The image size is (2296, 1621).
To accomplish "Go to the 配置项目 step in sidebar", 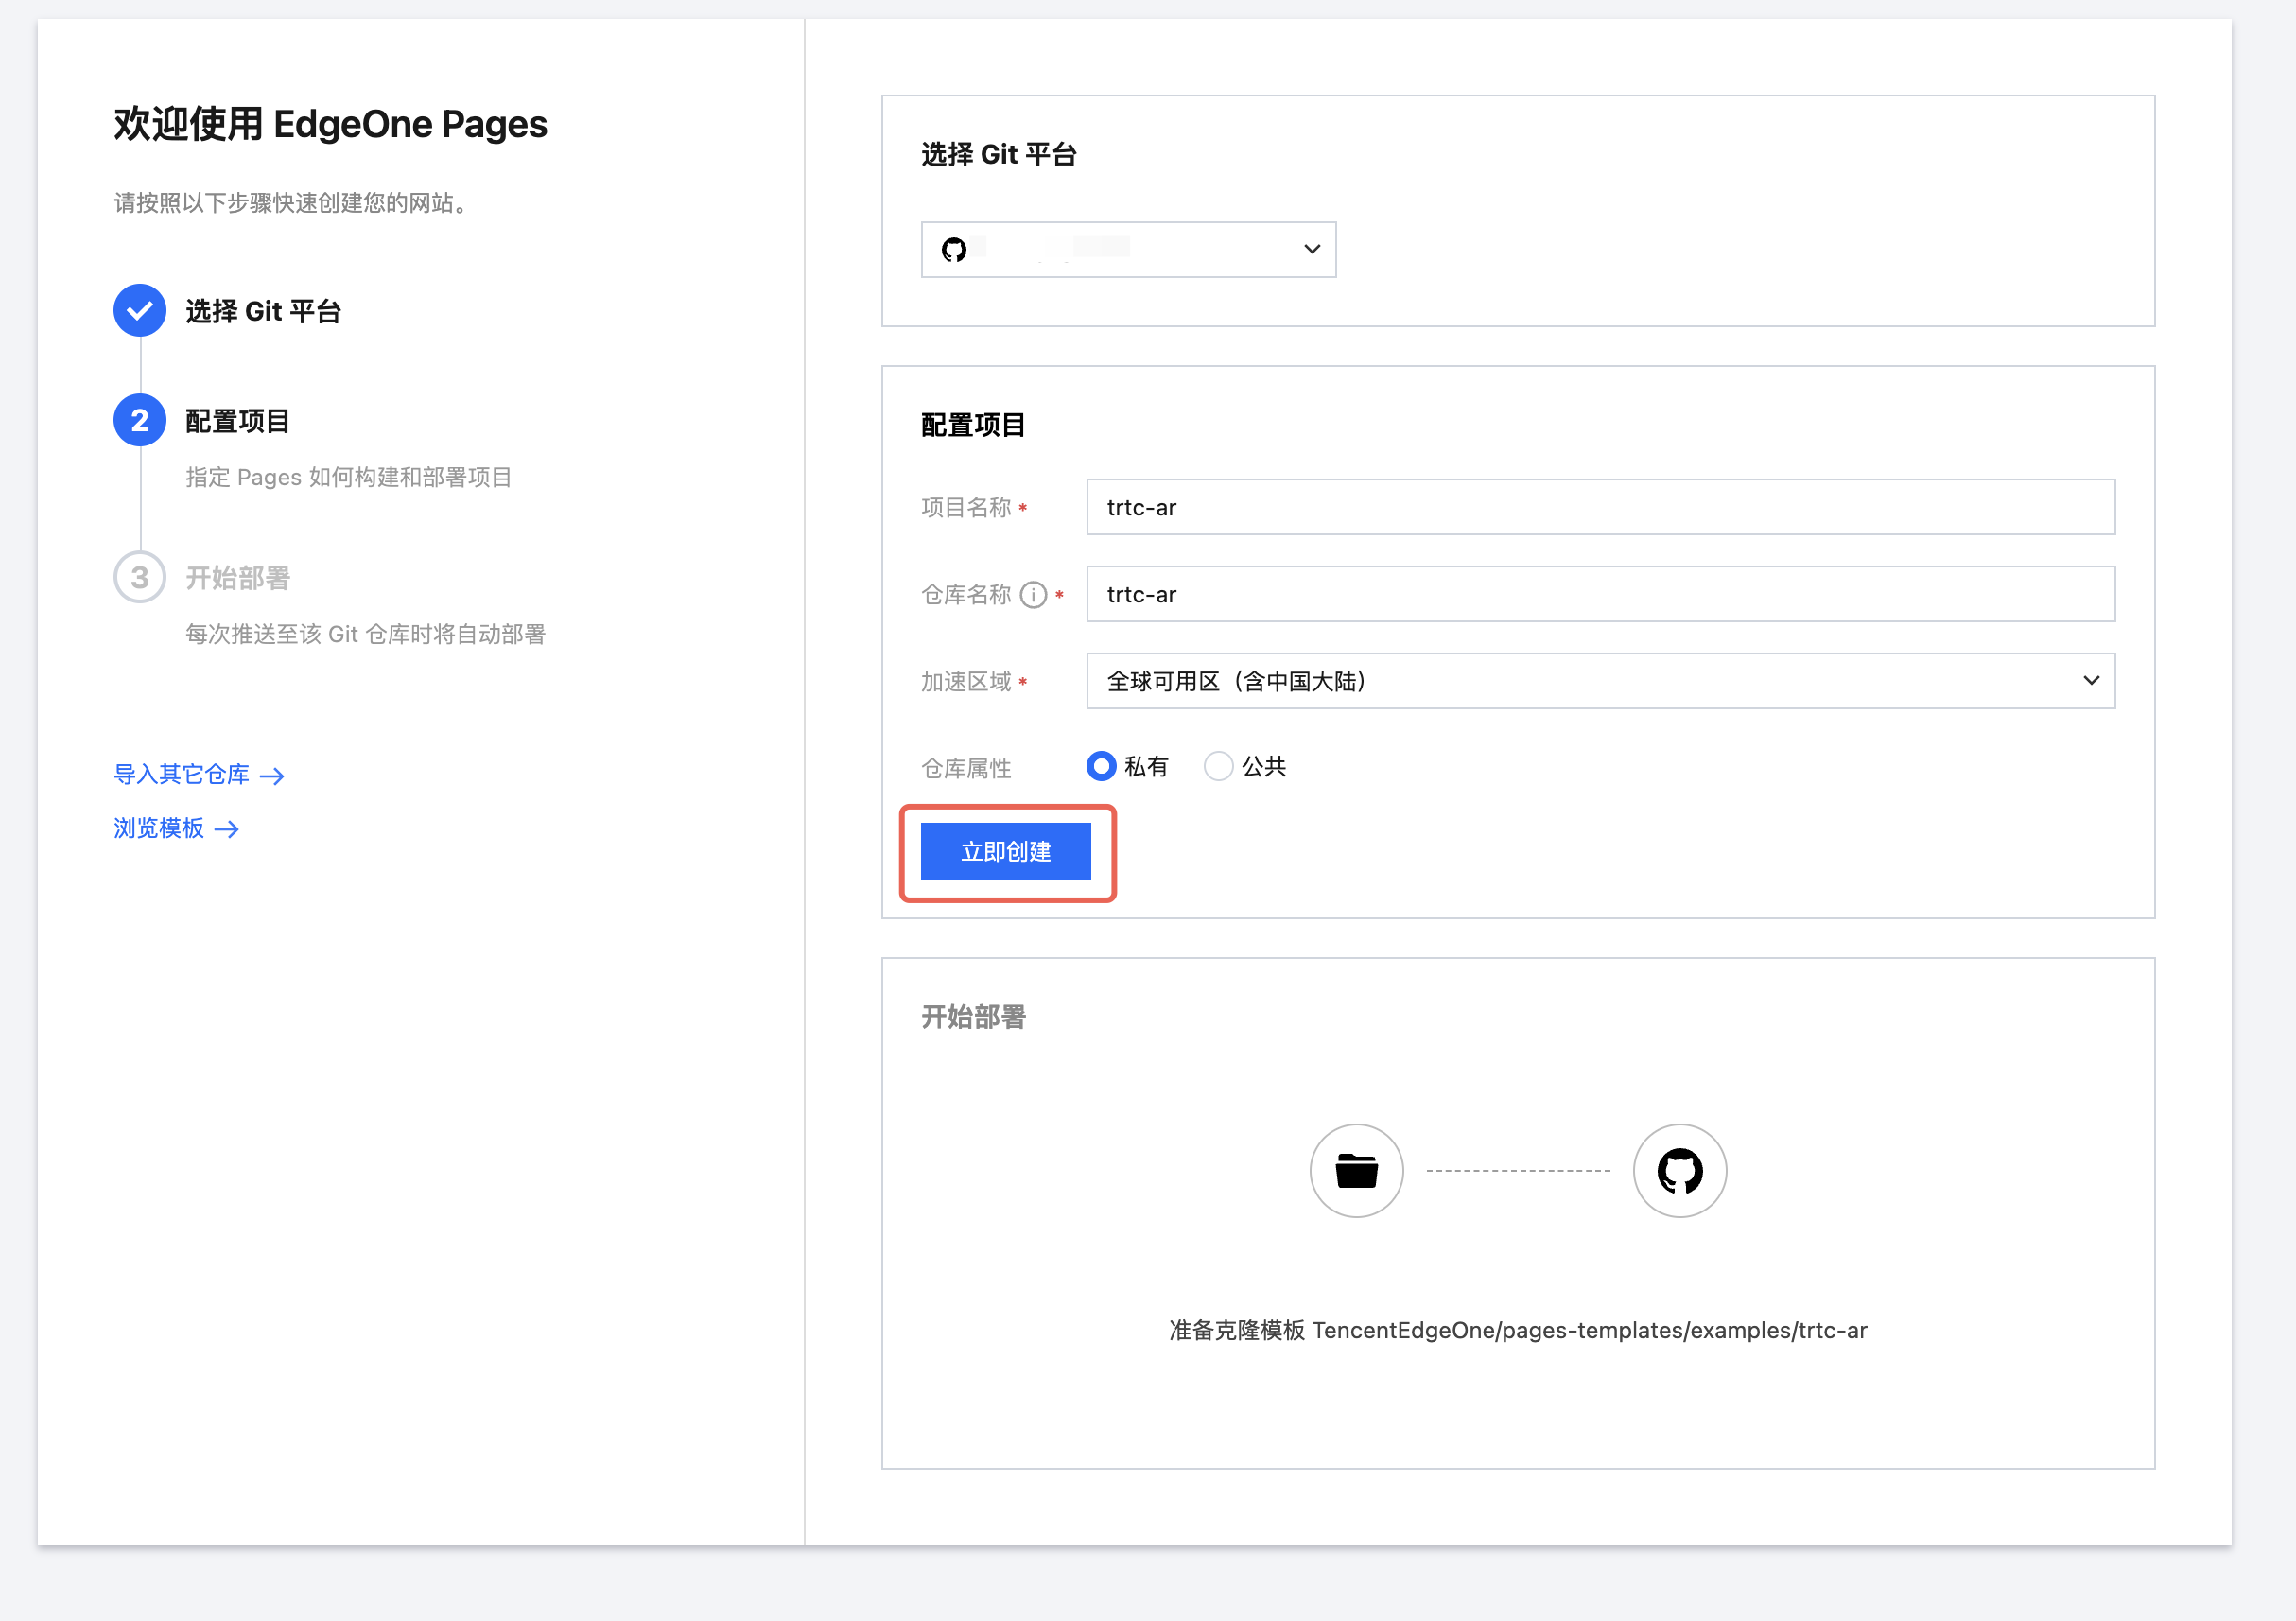I will [238, 421].
